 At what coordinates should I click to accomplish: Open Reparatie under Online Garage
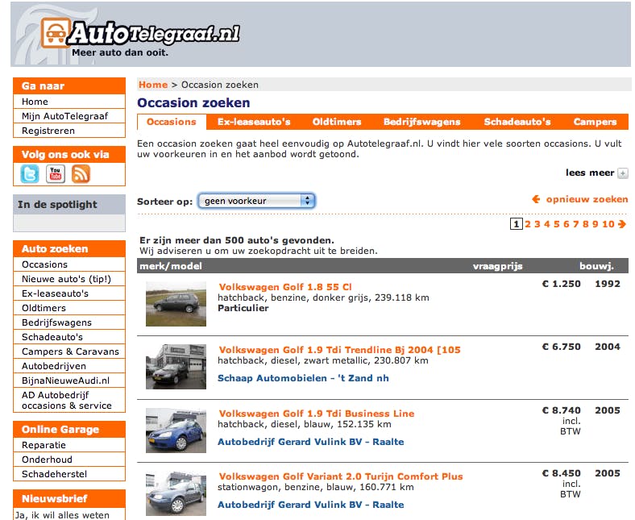(x=69, y=445)
